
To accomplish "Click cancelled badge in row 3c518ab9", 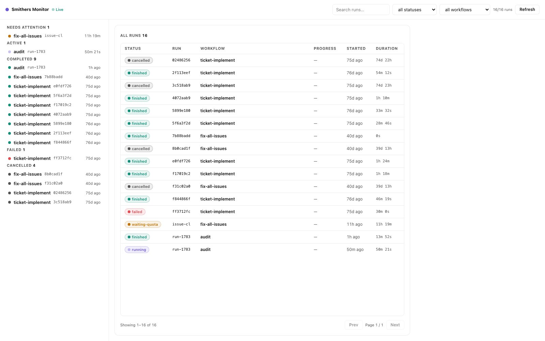I will (x=139, y=86).
